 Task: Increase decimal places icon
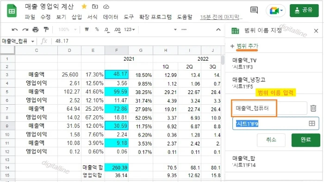[x=118, y=30]
